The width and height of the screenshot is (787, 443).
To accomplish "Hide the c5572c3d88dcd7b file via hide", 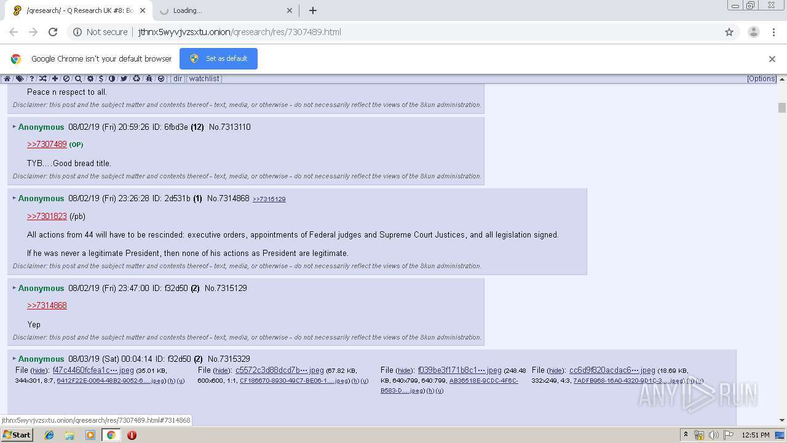I will (222, 371).
